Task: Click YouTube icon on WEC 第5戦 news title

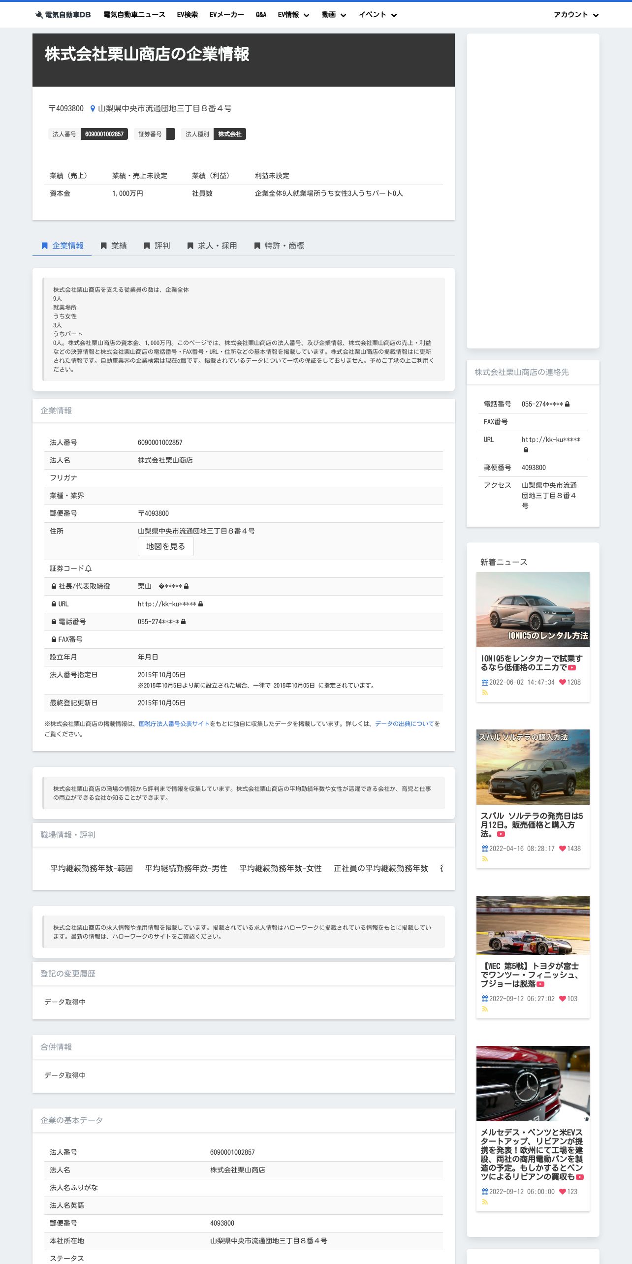Action: pyautogui.click(x=540, y=984)
